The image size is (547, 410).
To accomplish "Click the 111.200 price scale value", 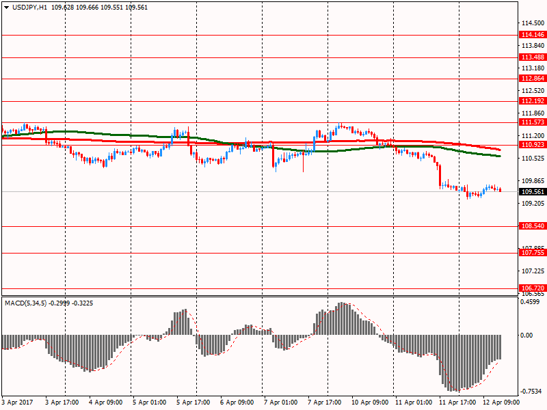I will click(533, 135).
